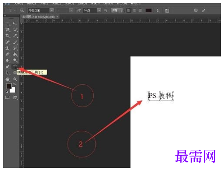This screenshot has height=170, width=224.
Task: Center align the text
Action: (x=135, y=10)
